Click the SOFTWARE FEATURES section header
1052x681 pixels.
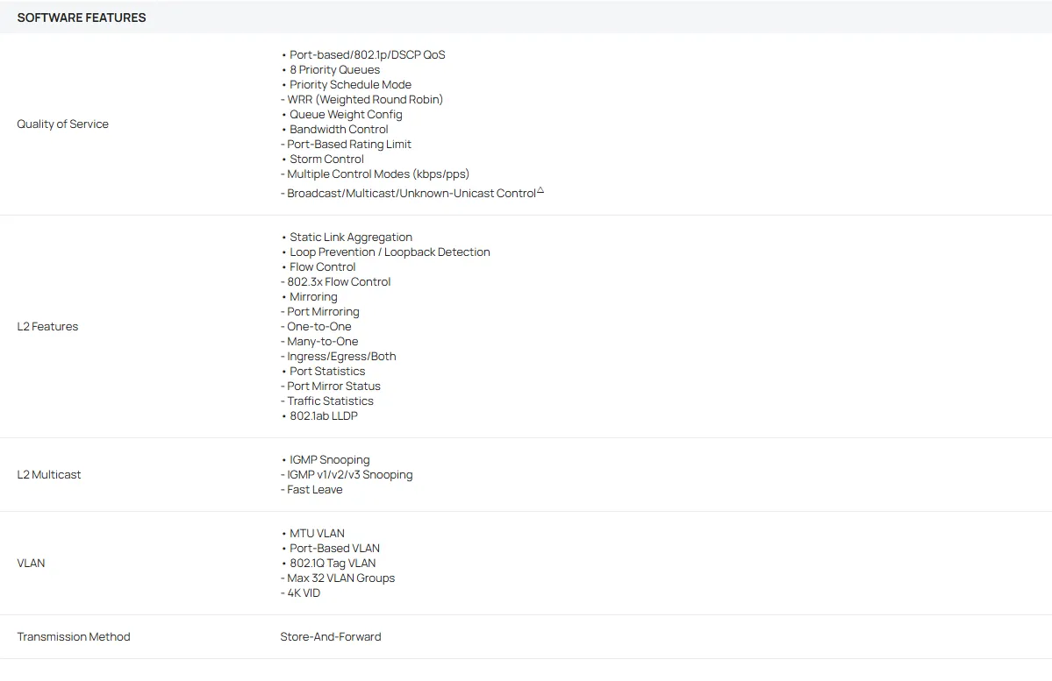(x=82, y=18)
